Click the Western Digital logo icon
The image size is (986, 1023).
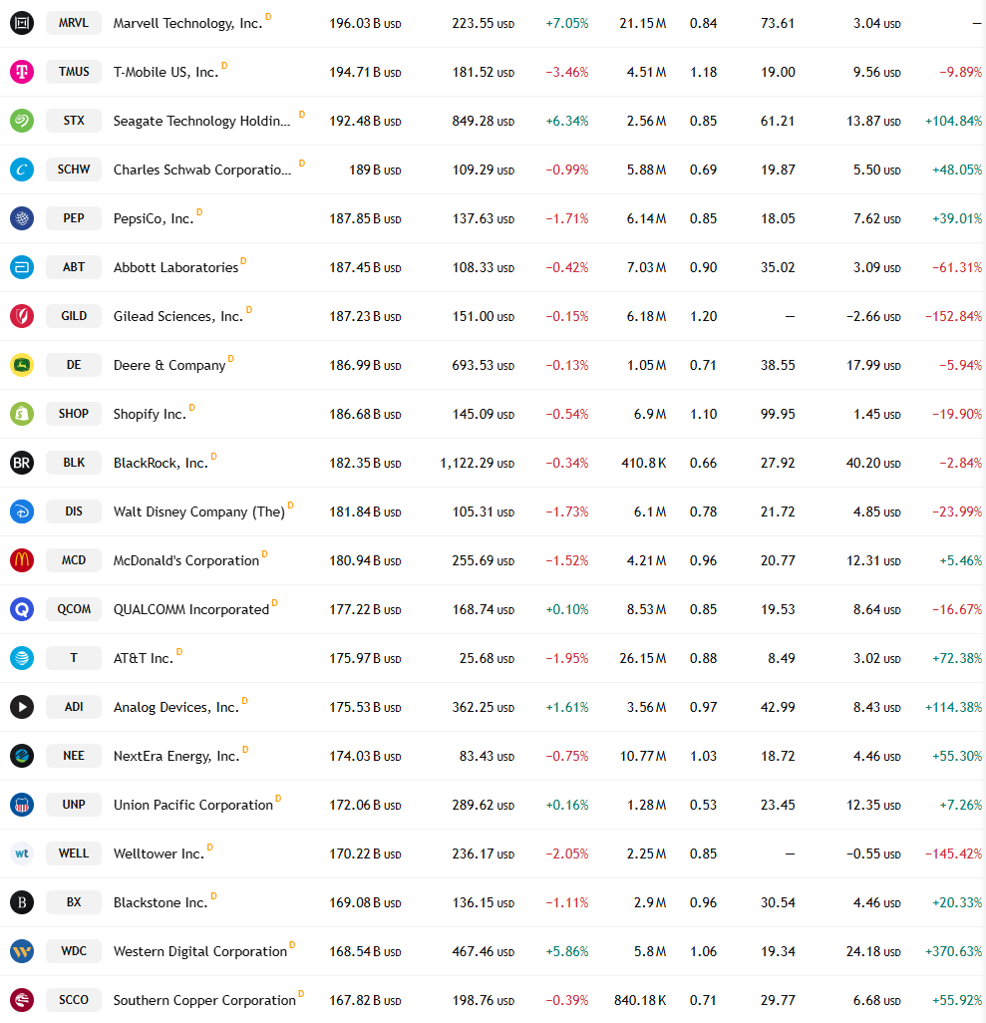pos(22,951)
